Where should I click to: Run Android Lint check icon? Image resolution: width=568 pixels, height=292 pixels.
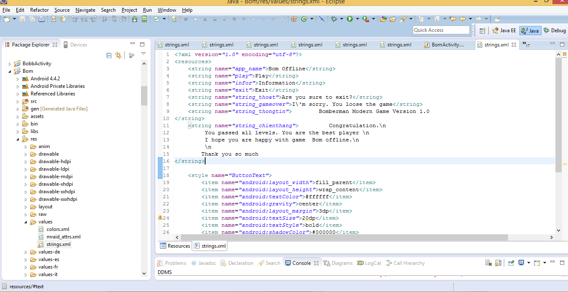tap(156, 19)
